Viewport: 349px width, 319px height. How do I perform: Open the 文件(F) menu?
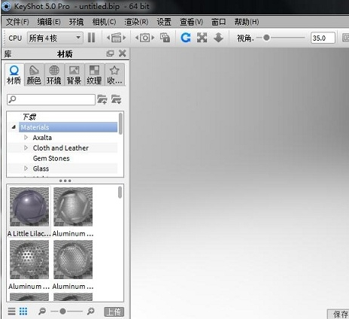pos(17,22)
